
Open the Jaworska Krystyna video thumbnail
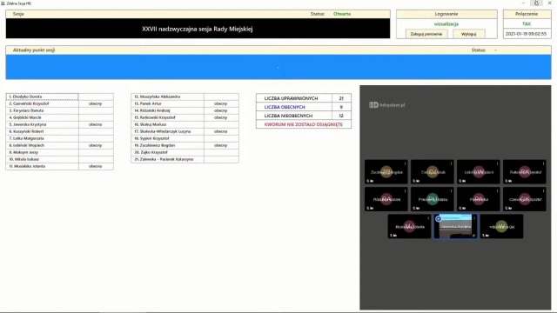click(x=455, y=226)
